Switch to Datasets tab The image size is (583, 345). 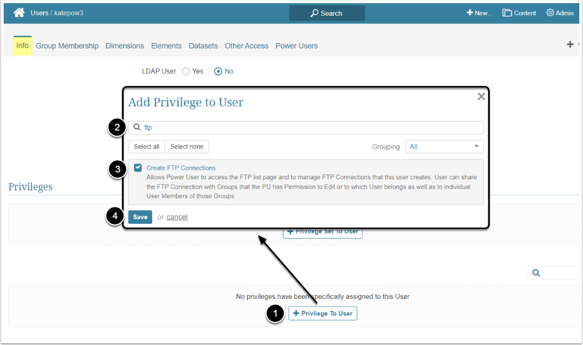pyautogui.click(x=203, y=46)
